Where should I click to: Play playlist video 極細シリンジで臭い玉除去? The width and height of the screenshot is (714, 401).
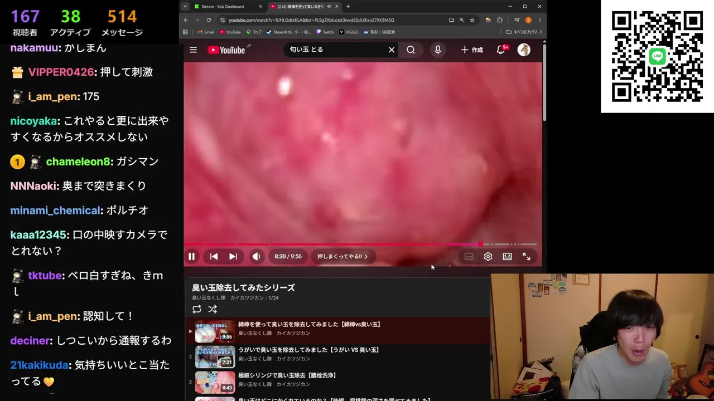[287, 375]
